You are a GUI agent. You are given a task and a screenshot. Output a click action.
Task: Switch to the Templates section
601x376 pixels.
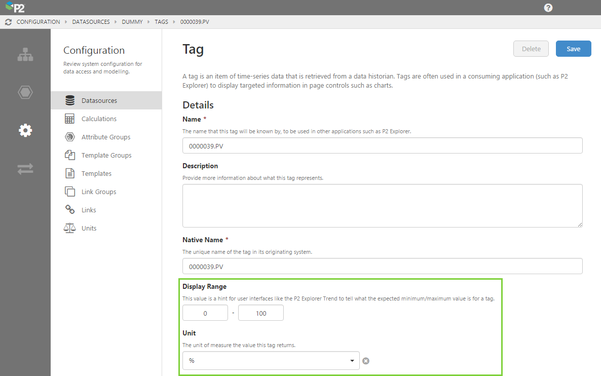point(96,173)
